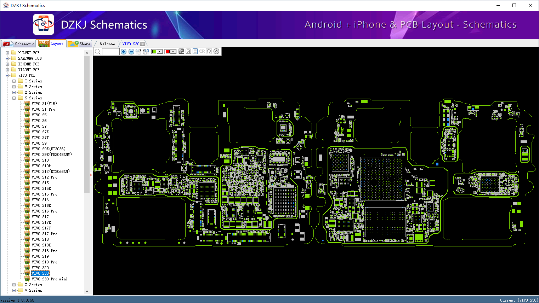539x303 pixels.
Task: Select VIVO S17T in the list
Action: pos(41,228)
